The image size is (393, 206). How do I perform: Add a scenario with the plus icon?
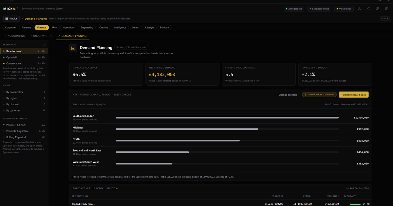(44, 44)
